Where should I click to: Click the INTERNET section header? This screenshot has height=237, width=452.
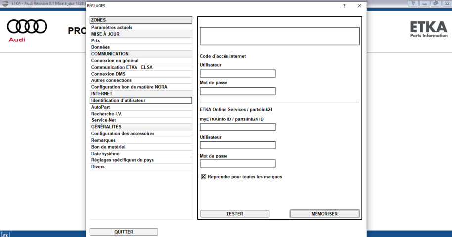click(x=140, y=94)
